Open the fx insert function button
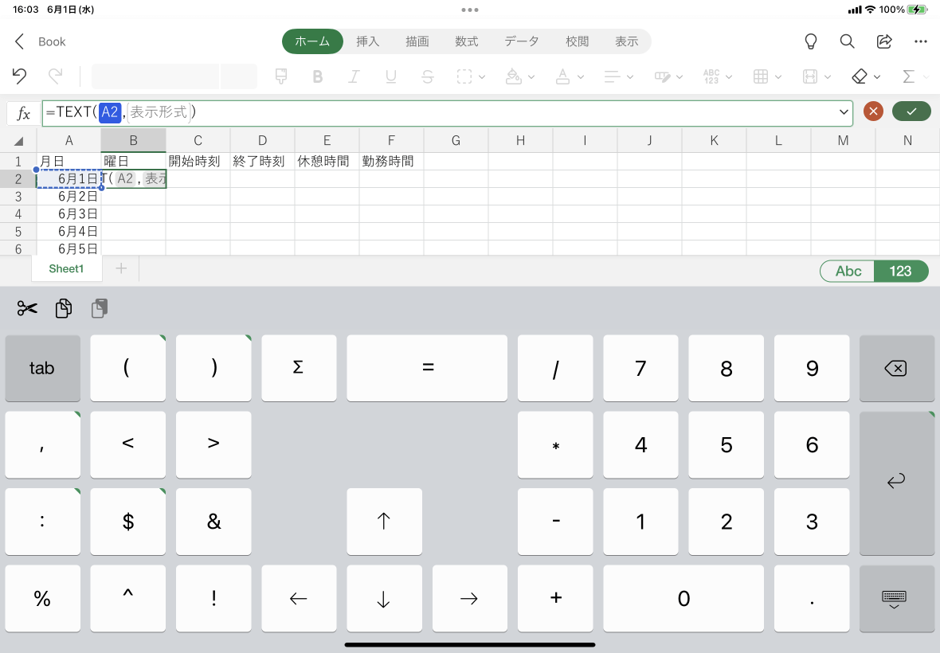940x653 pixels. coord(23,113)
